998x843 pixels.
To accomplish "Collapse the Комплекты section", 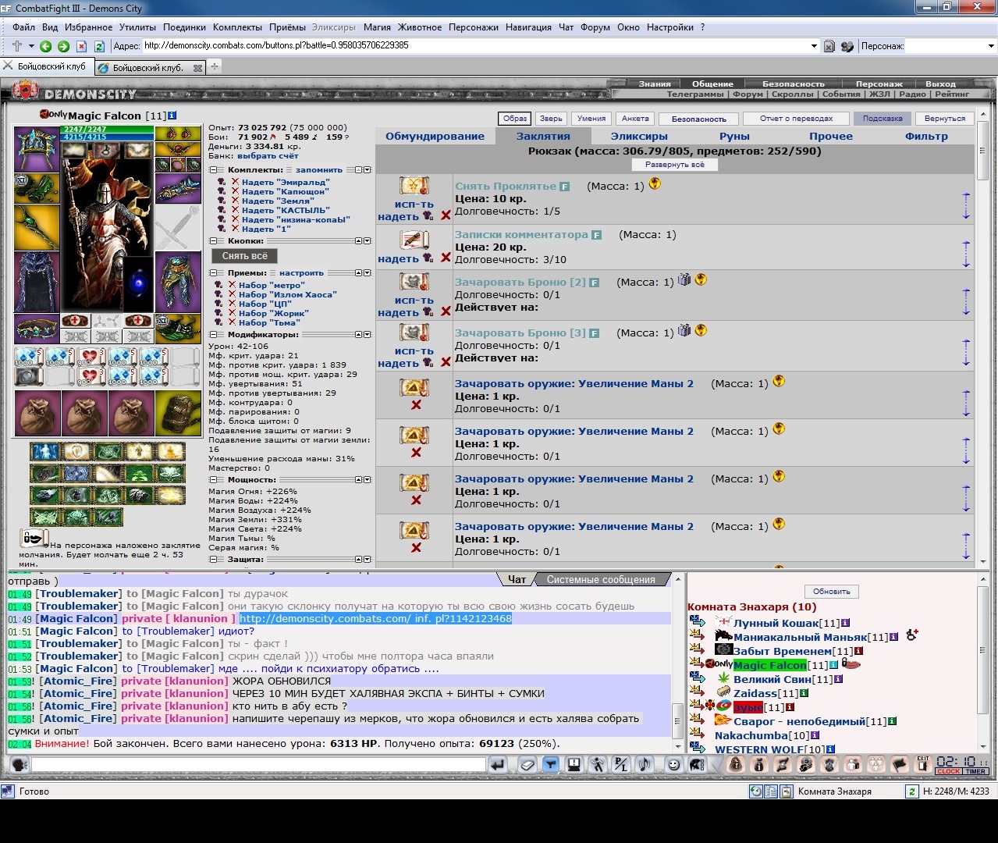I will point(213,169).
